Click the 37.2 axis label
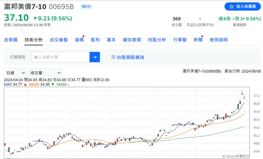 [x=256, y=96]
